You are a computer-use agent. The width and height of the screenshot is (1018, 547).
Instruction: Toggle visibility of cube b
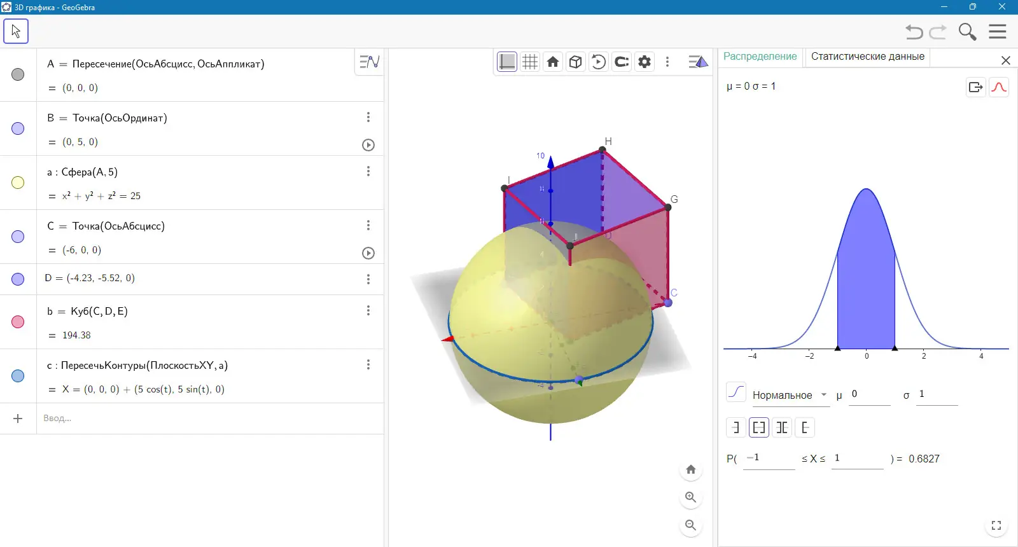18,322
